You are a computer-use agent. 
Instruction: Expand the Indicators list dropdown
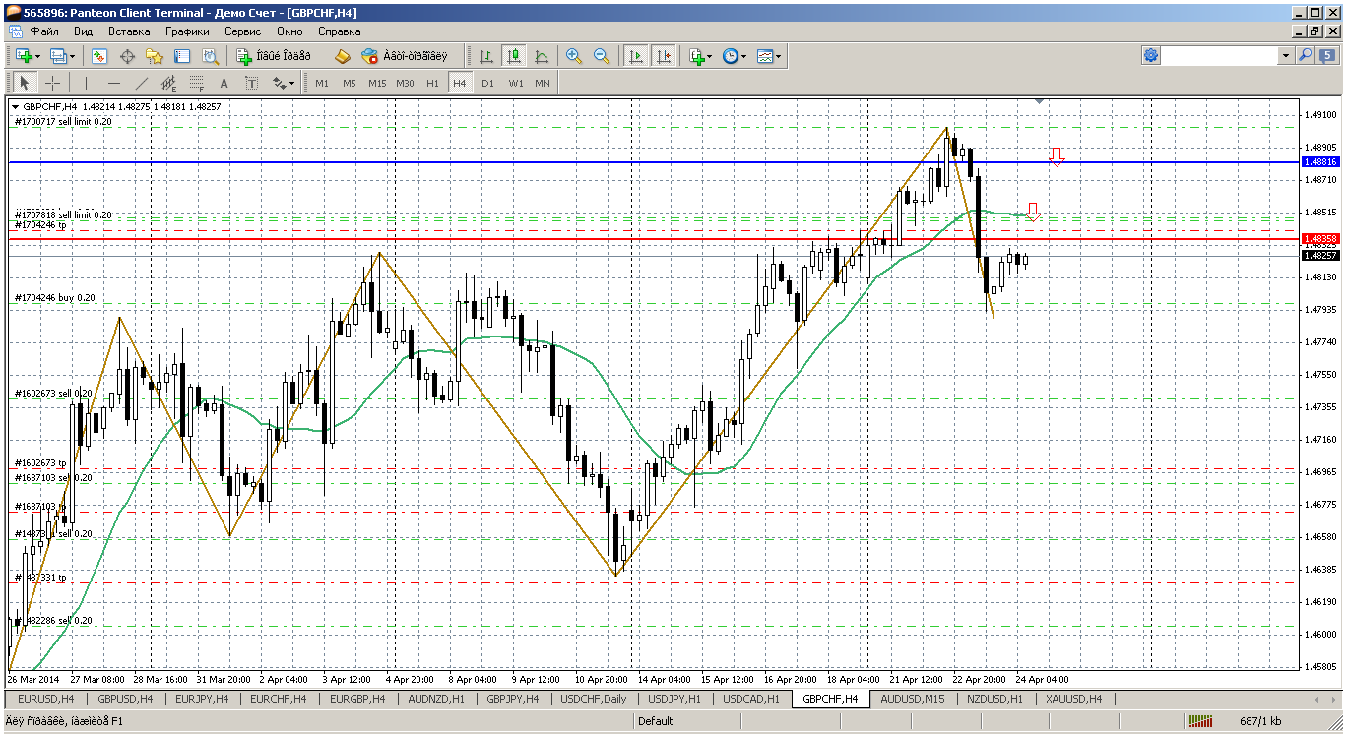tap(701, 57)
